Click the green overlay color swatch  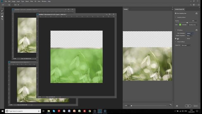pyautogui.click(x=180, y=25)
